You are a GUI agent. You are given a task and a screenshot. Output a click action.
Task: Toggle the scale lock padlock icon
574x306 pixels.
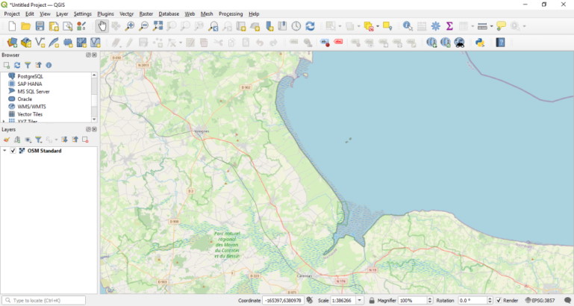click(371, 300)
